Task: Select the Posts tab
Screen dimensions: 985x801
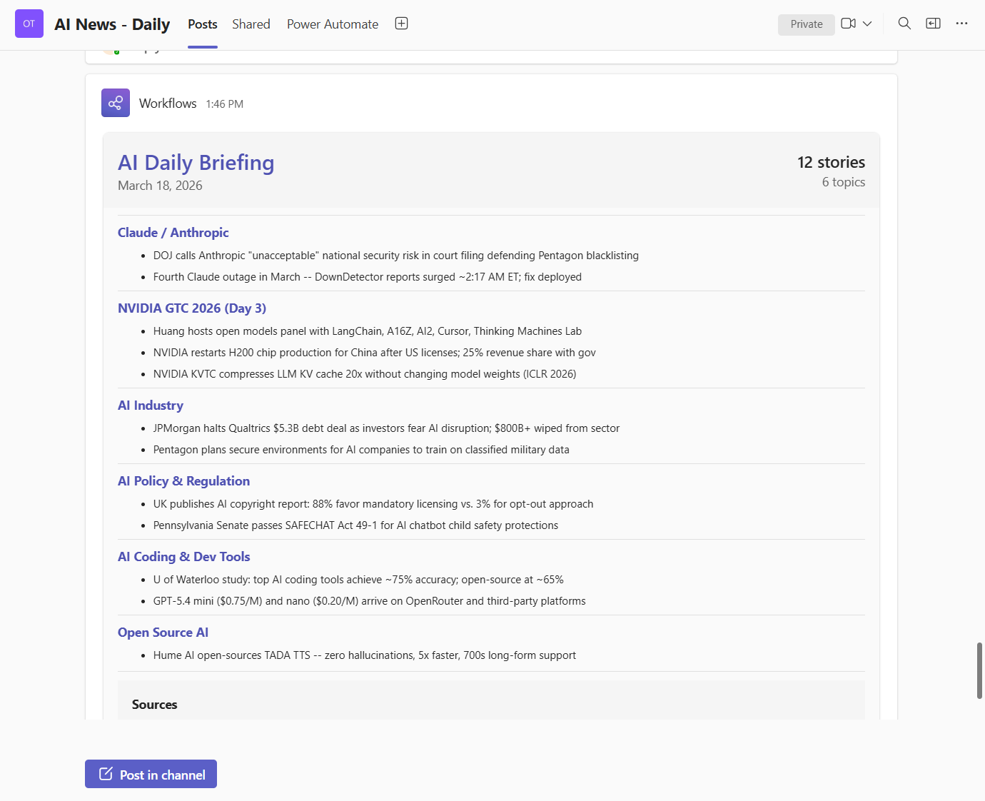Action: click(x=202, y=24)
